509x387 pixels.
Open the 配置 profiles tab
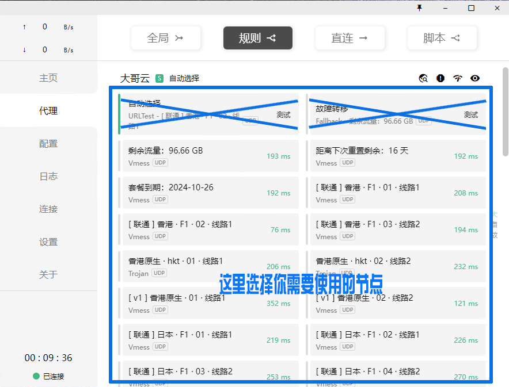48,143
